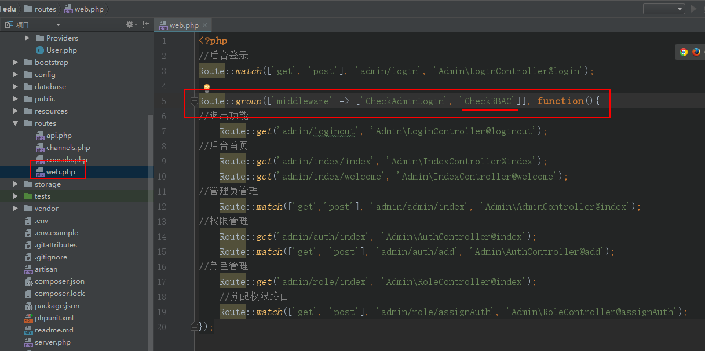Open the project view type dropdown
The height and width of the screenshot is (351, 705).
tap(58, 25)
